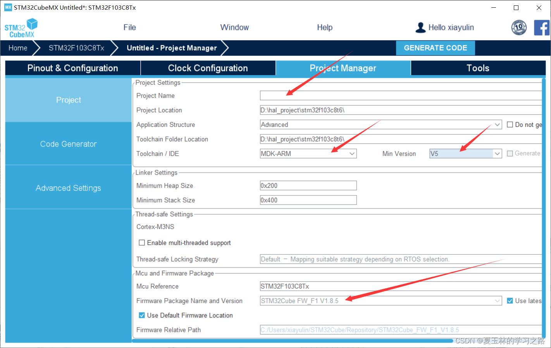Click the vertical scrollbar on the right edge
551x348 pixels.
544,209
